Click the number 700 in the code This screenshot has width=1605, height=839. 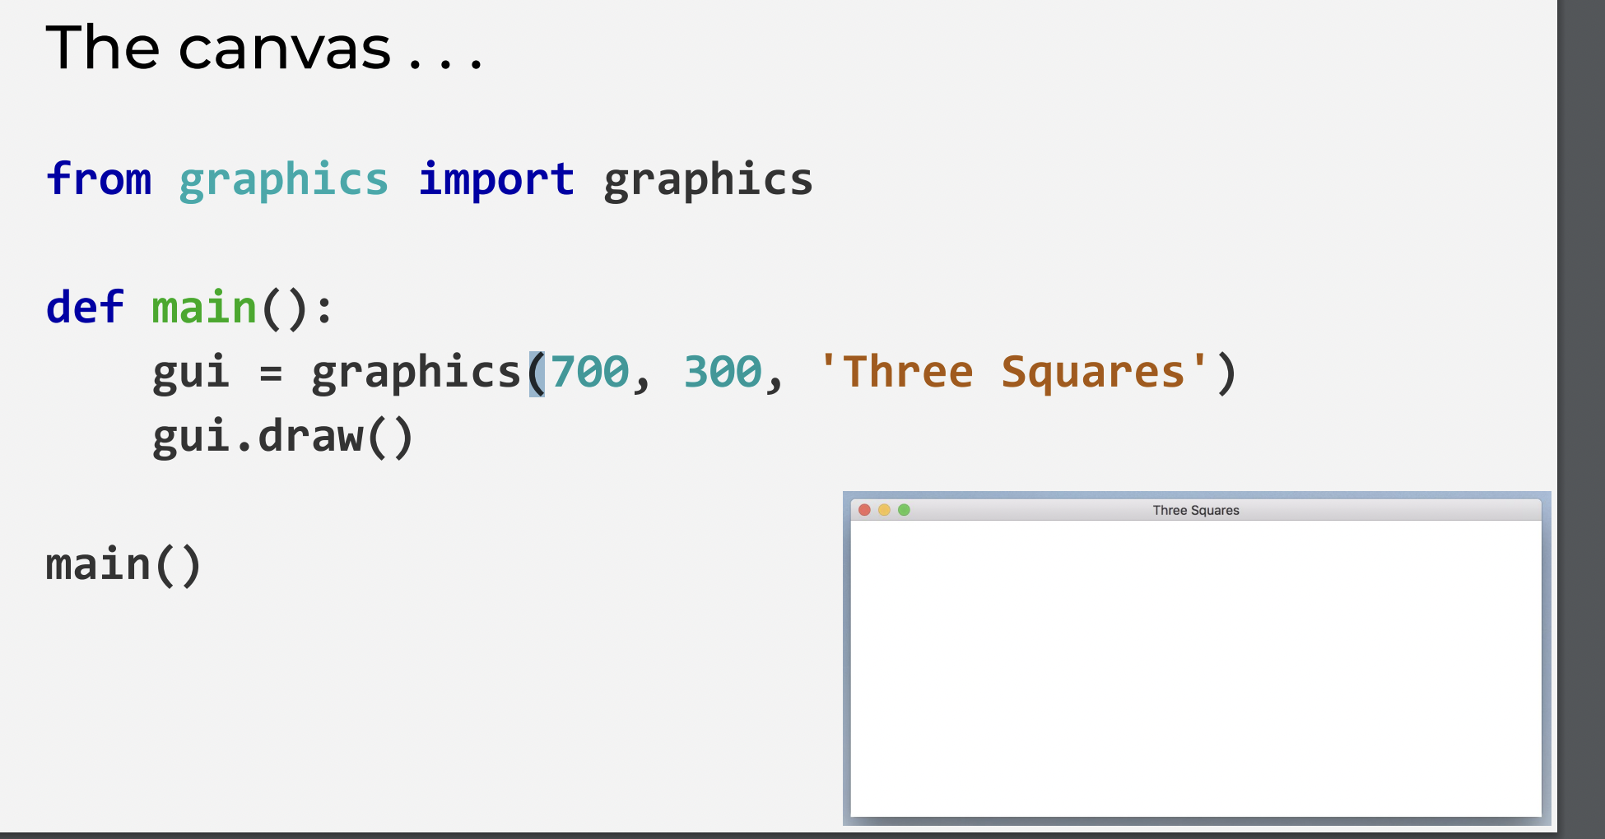[x=590, y=372]
